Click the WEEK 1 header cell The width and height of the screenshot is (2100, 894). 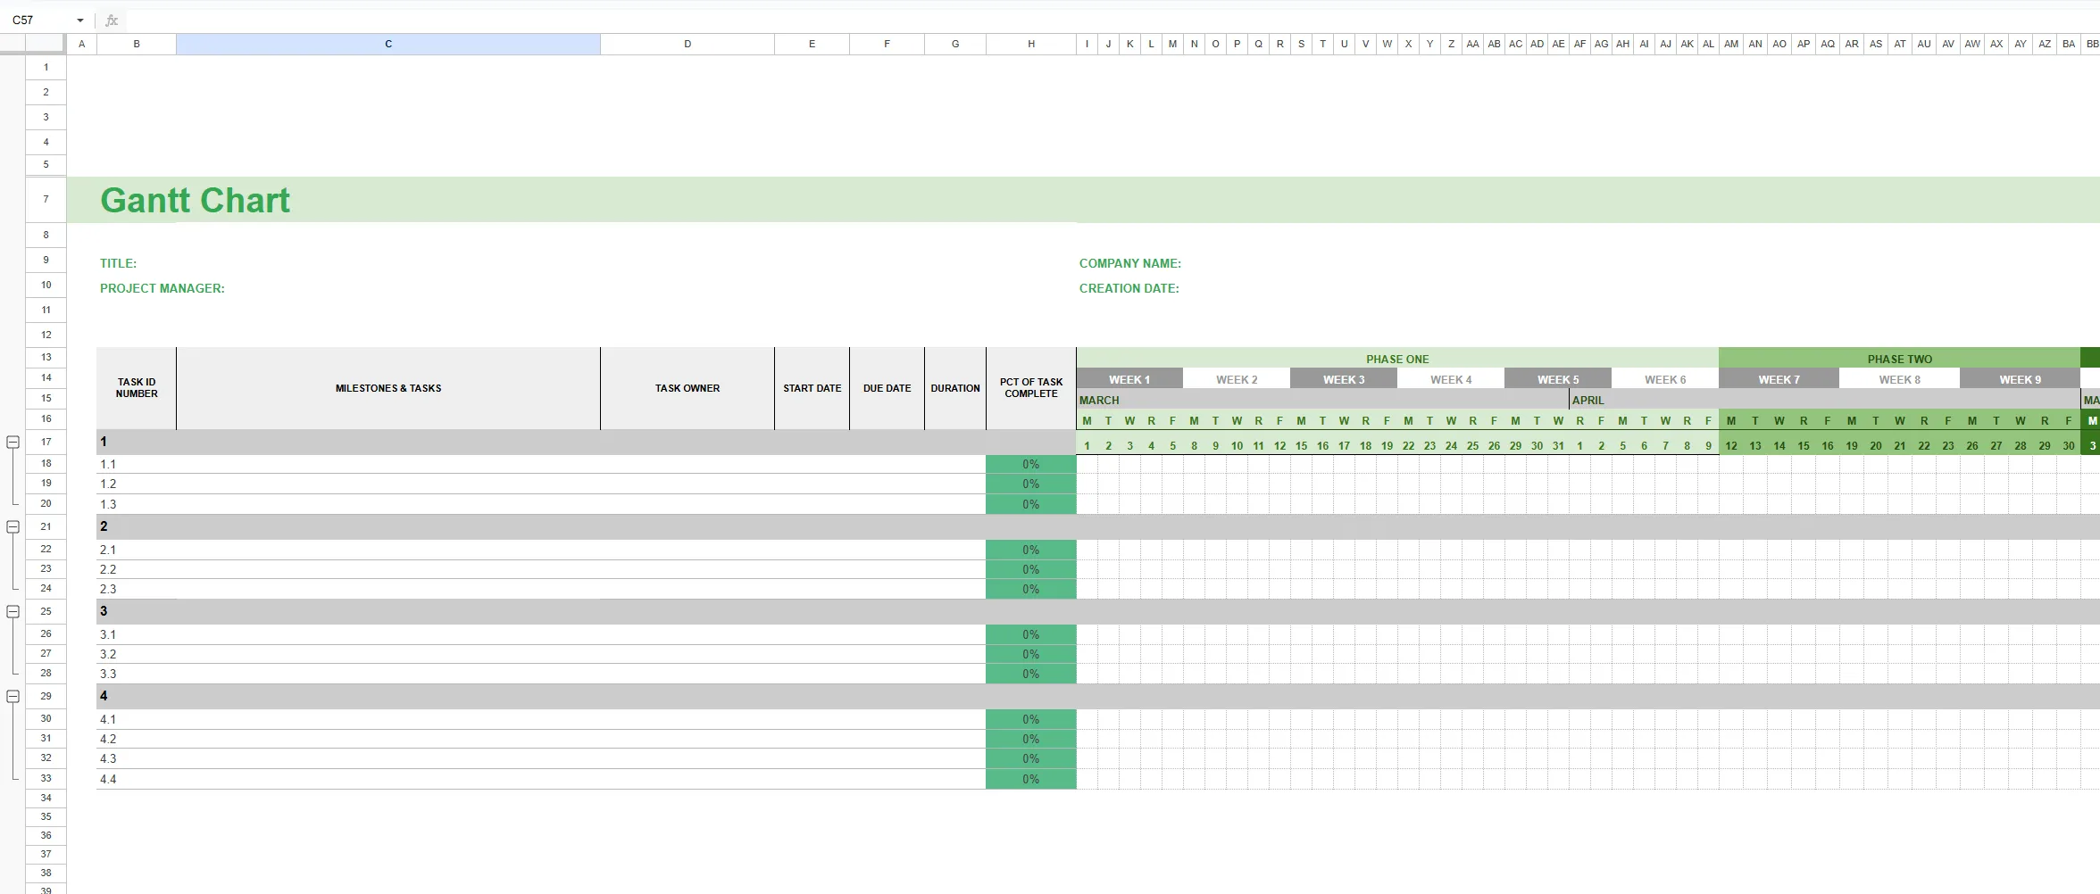[1129, 379]
